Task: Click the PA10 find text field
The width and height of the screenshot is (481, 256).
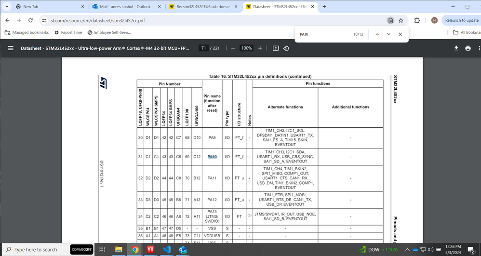Action: pyautogui.click(x=325, y=34)
